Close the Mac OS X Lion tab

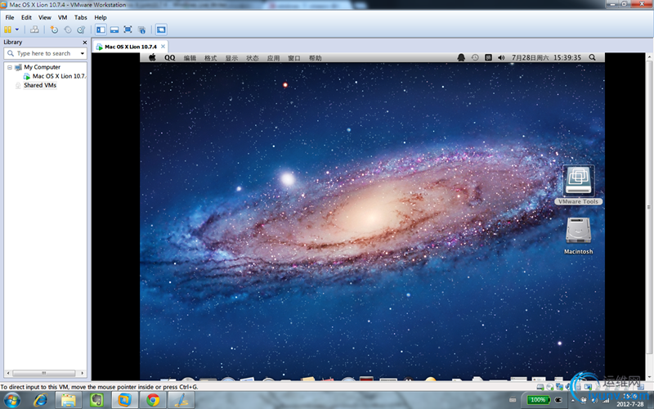coord(163,47)
